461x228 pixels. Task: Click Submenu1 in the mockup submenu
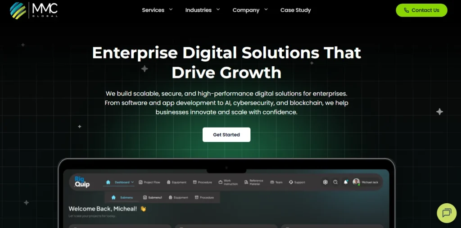pos(152,197)
